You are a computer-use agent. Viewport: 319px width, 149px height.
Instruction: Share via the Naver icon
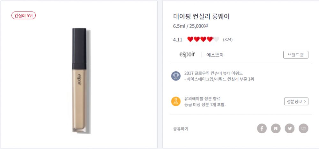[276, 129]
